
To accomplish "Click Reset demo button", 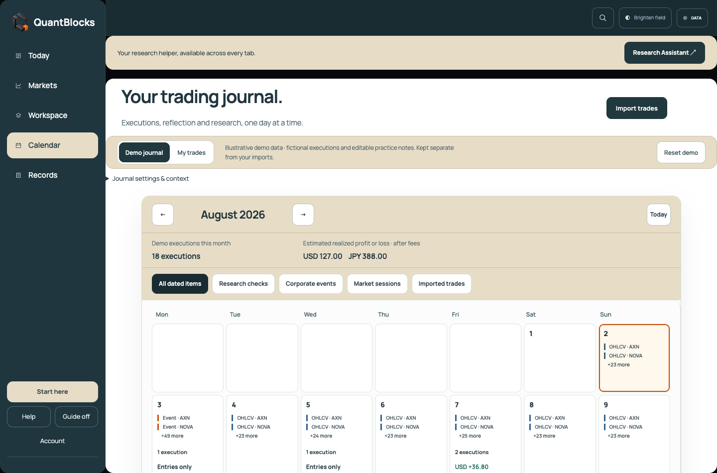I will click(x=681, y=152).
